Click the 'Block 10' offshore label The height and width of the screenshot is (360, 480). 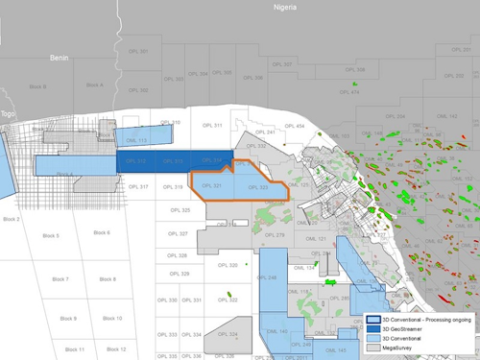point(112,319)
